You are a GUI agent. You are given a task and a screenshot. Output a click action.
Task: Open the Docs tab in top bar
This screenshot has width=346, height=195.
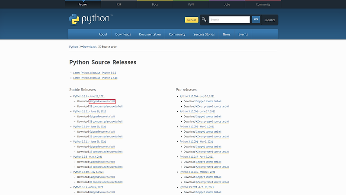(155, 4)
